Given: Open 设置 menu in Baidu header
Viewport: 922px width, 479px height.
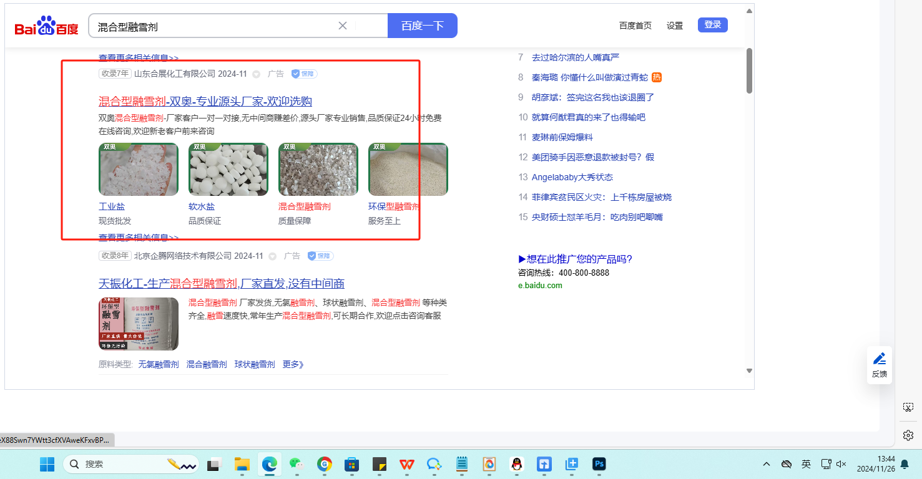Looking at the screenshot, I should click(674, 26).
